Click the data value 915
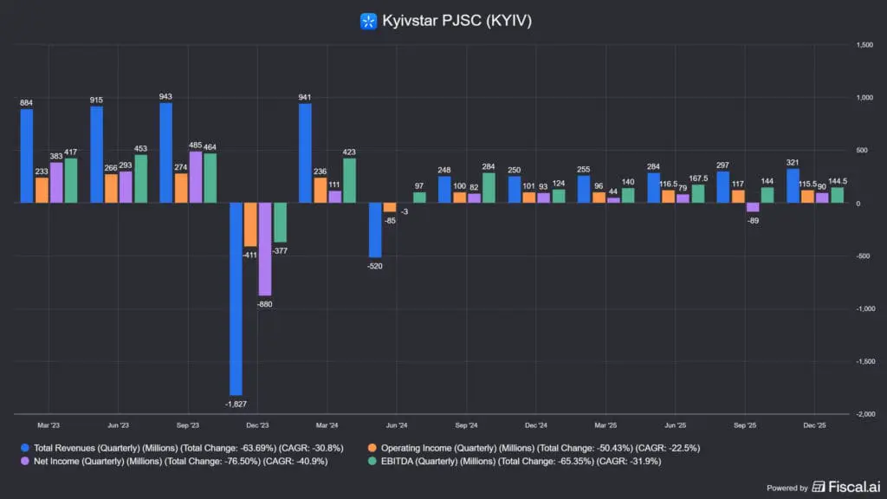The width and height of the screenshot is (887, 499). (x=96, y=100)
